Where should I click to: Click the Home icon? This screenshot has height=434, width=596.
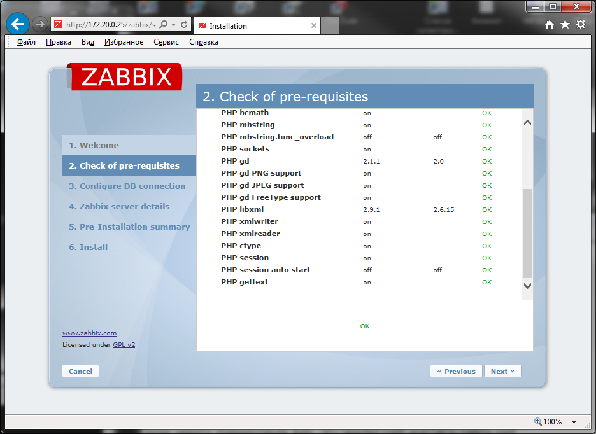[x=550, y=25]
